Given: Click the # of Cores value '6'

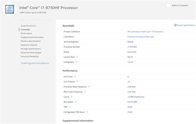Looking at the screenshot, I should (x=128, y=77).
